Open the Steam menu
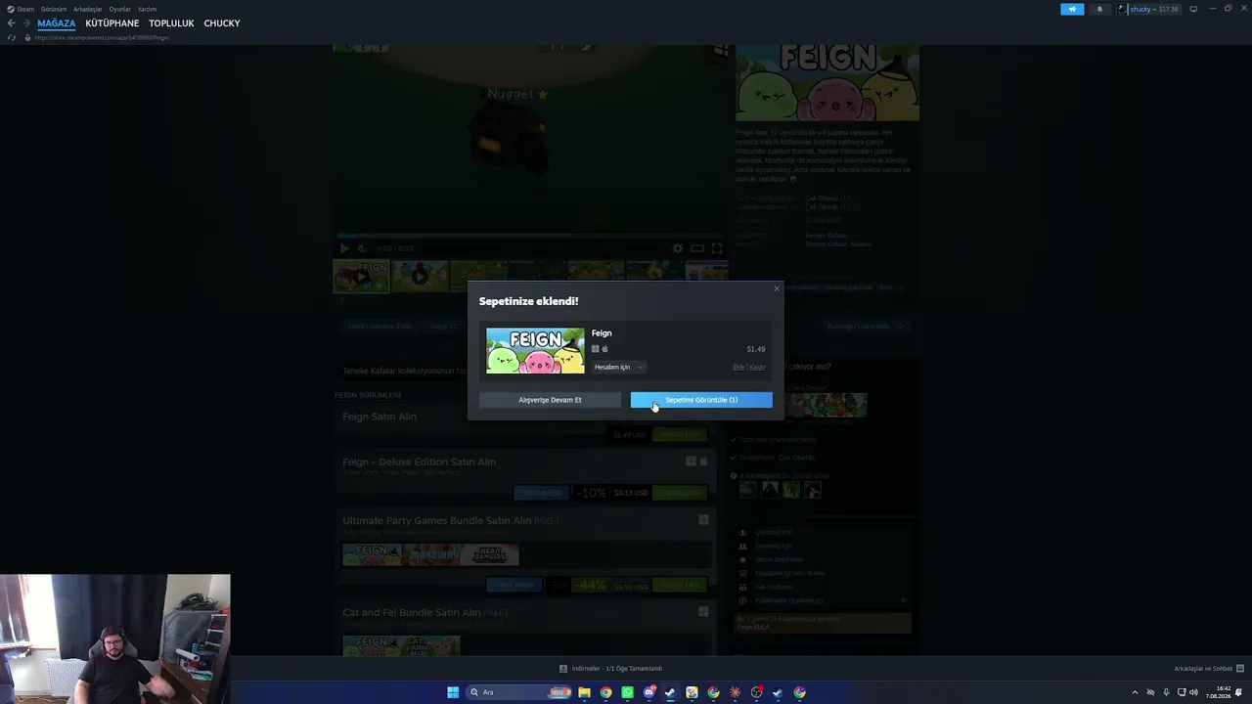The height and width of the screenshot is (704, 1252). pos(22,9)
